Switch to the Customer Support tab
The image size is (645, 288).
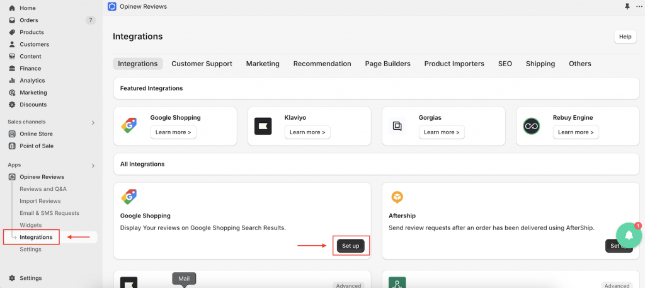202,64
